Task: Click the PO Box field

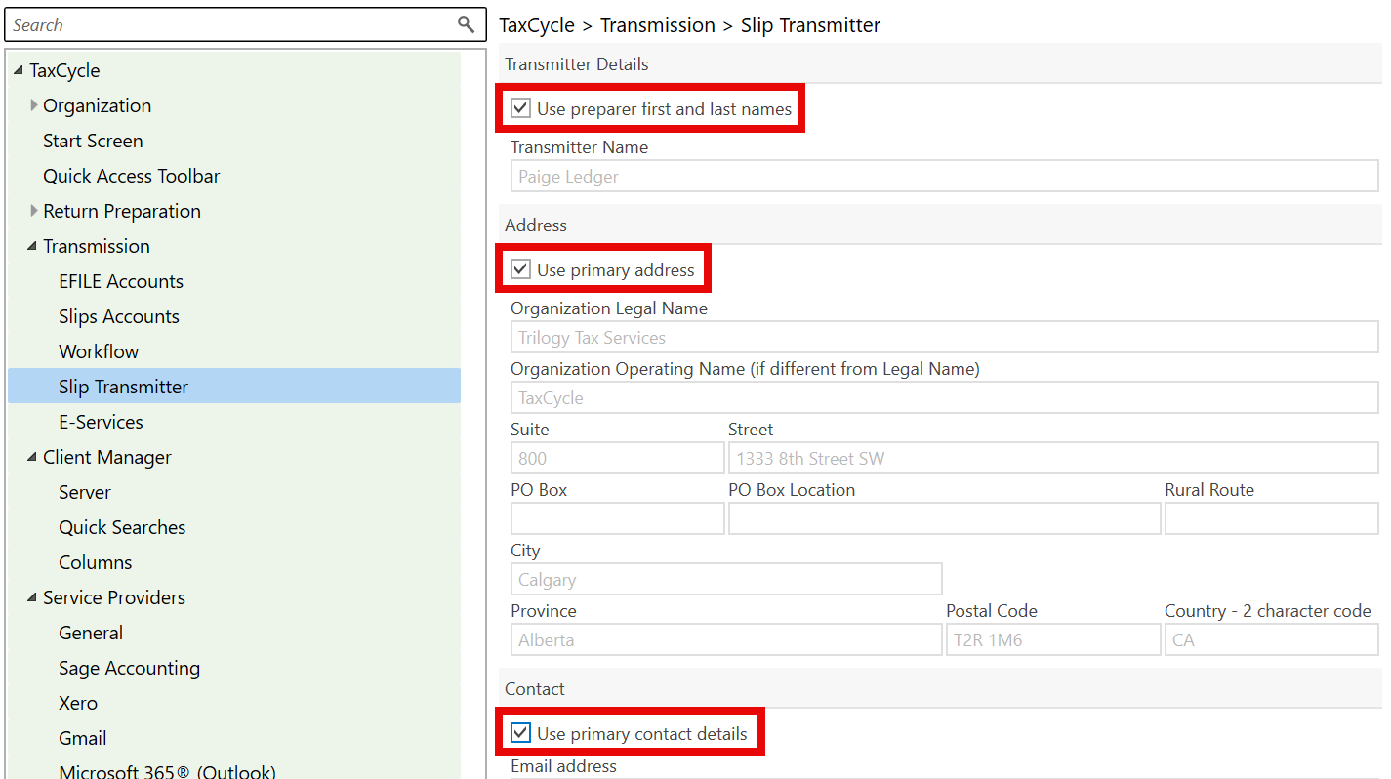Action: point(617,519)
